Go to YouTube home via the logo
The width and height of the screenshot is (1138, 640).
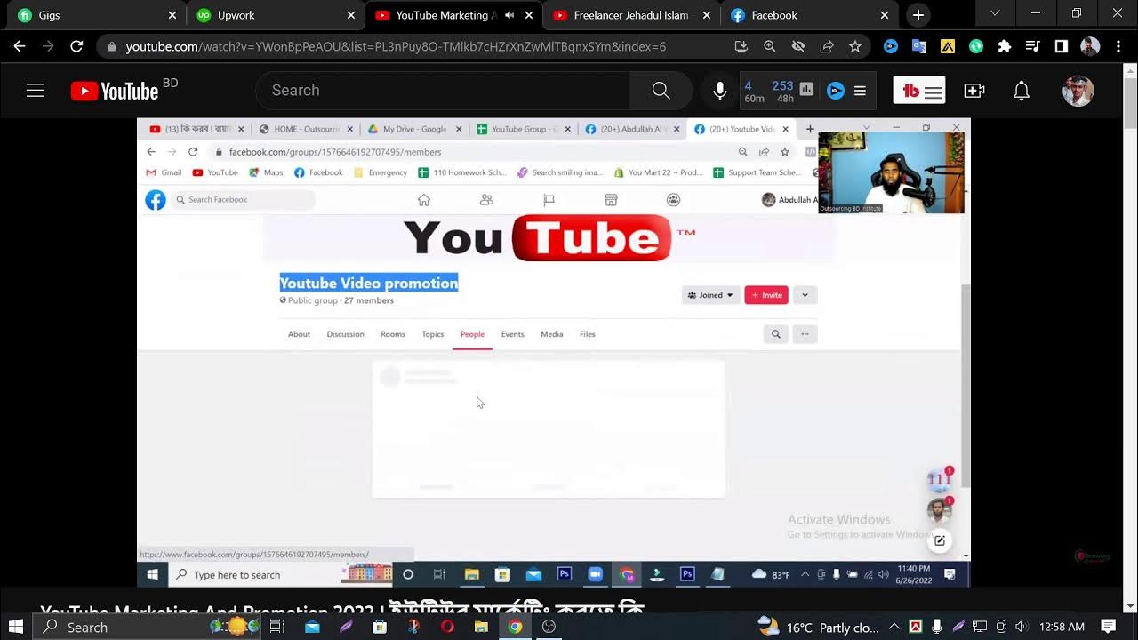115,91
